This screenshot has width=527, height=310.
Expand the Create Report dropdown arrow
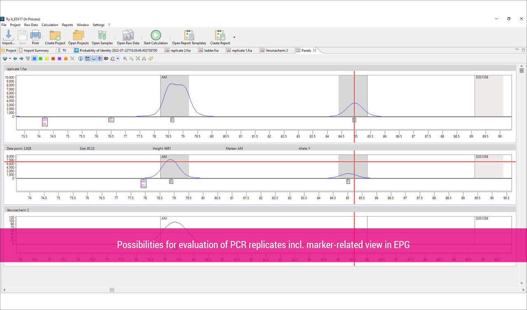click(x=234, y=37)
